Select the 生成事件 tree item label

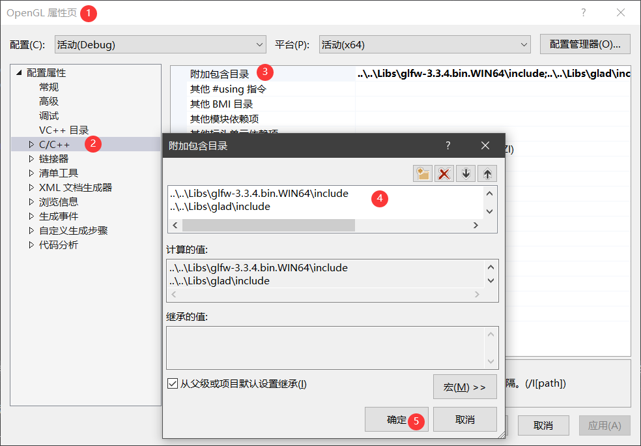pyautogui.click(x=59, y=216)
